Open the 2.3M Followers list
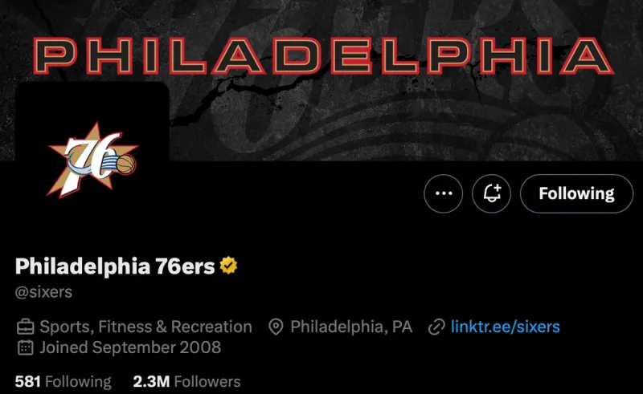643x394 pixels. click(x=187, y=382)
